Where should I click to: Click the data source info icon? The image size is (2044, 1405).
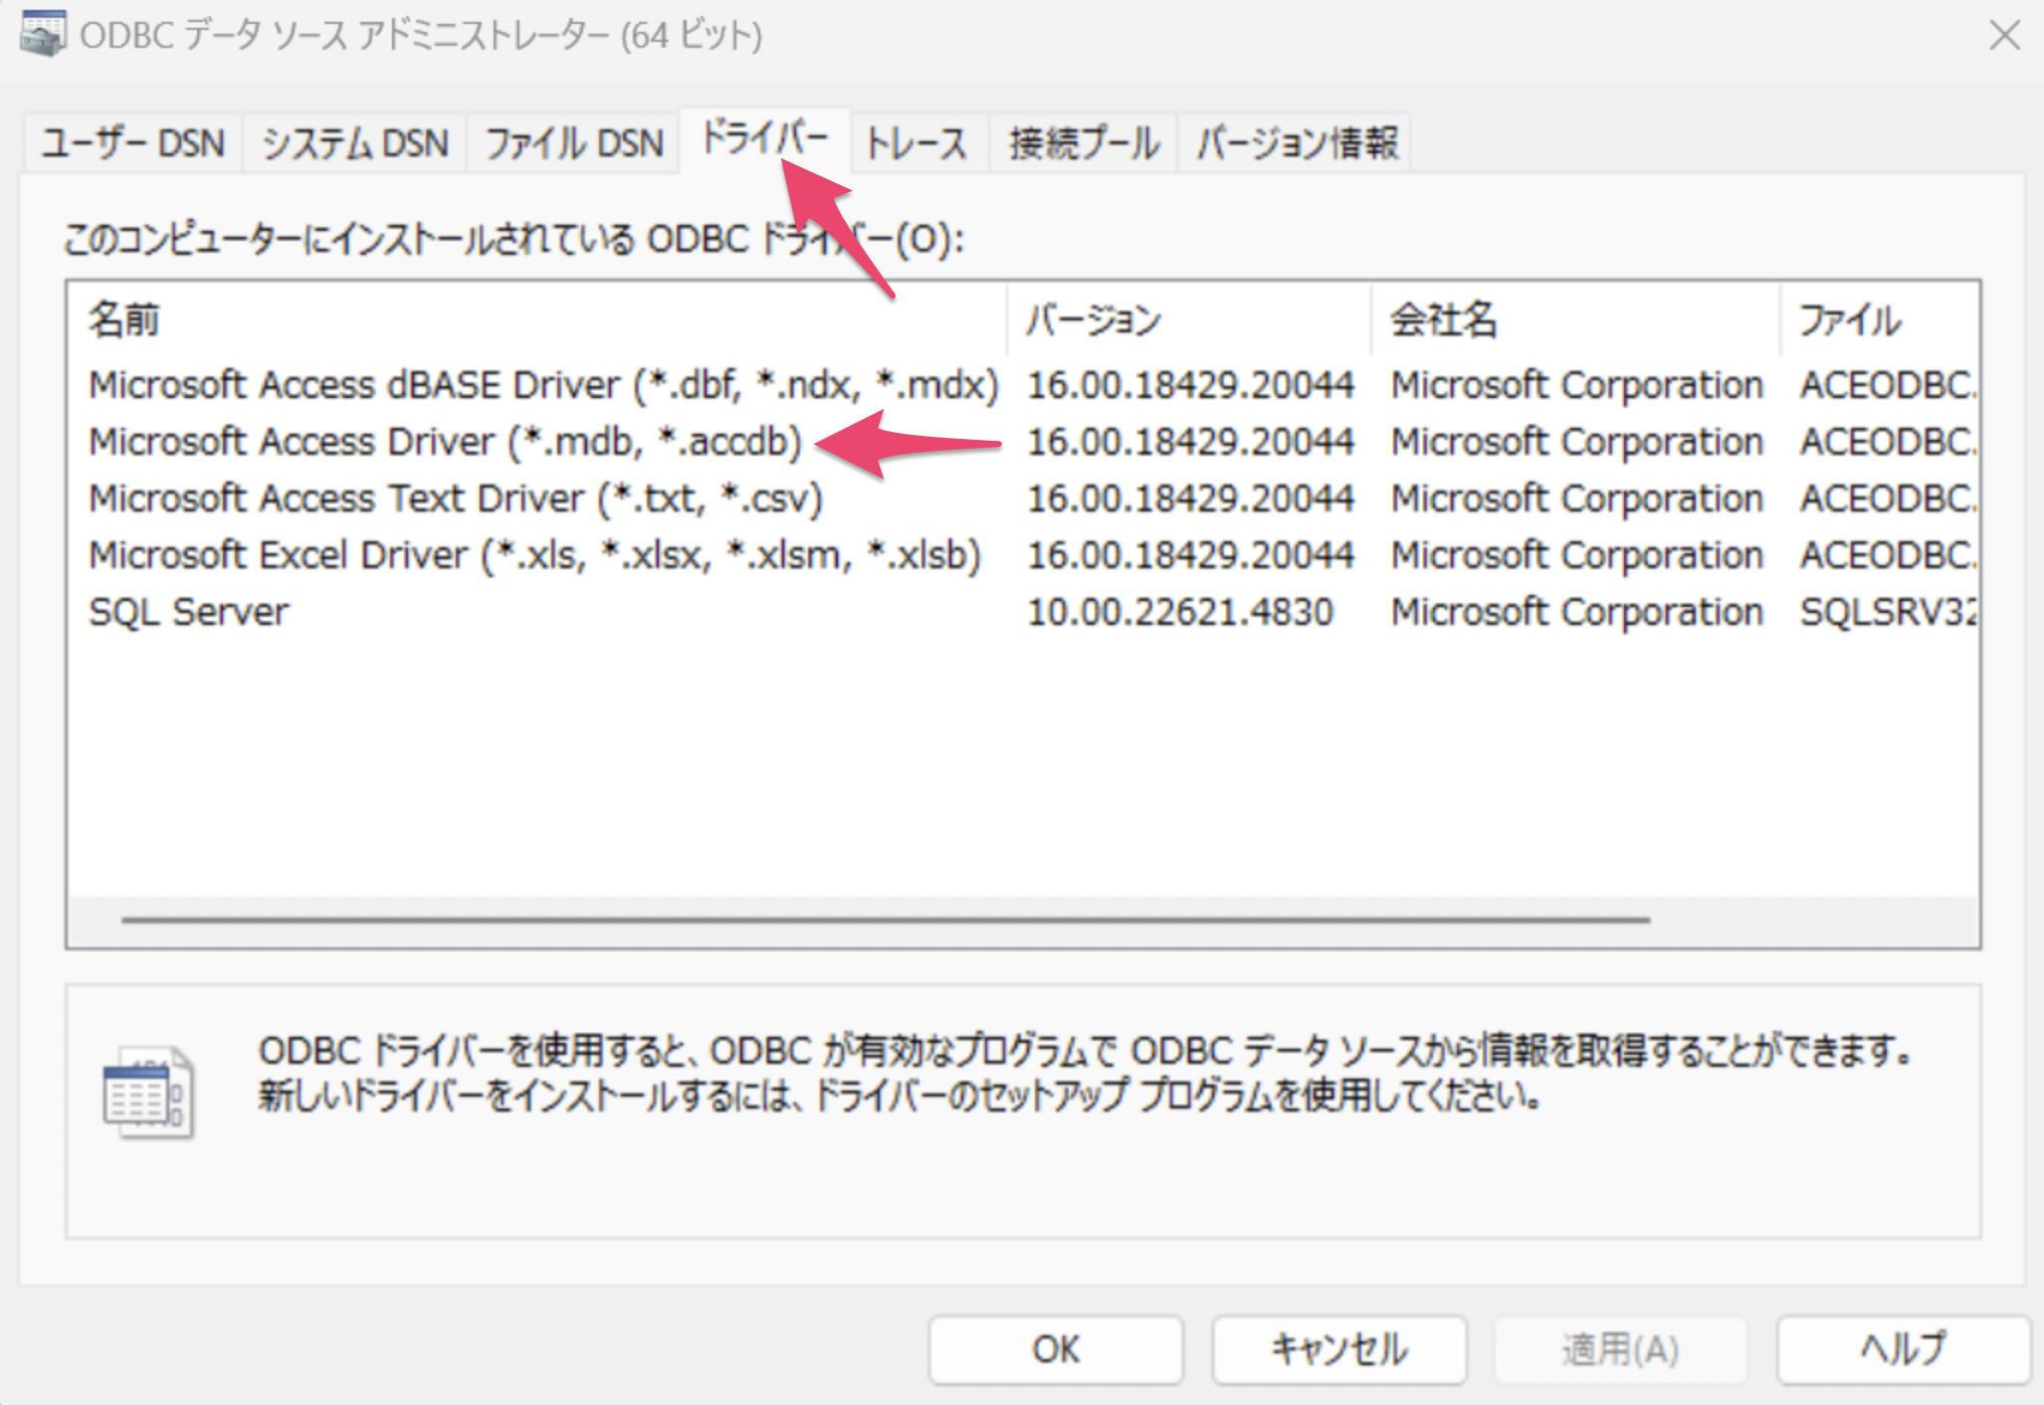coord(148,1093)
